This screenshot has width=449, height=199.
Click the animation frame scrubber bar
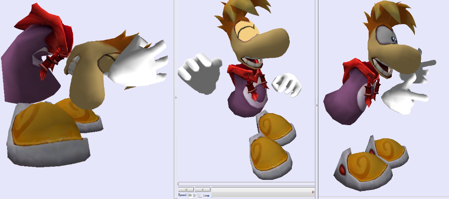(x=246, y=184)
